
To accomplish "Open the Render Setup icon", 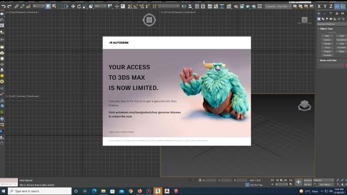I will click(236, 6).
